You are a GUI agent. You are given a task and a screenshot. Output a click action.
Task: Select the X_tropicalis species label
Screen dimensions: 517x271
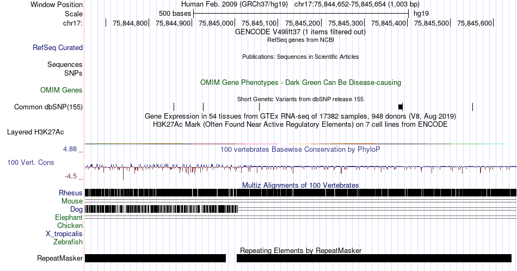click(x=64, y=234)
